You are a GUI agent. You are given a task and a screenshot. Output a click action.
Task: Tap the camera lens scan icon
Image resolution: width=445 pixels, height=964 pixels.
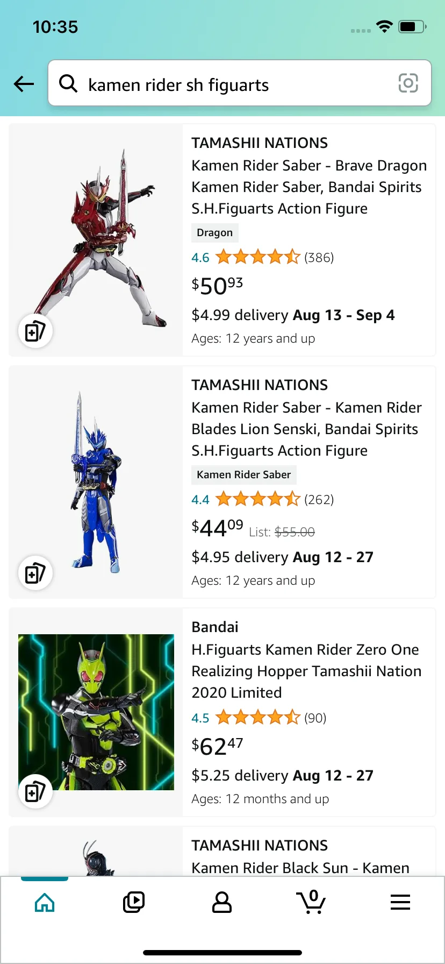pos(408,83)
